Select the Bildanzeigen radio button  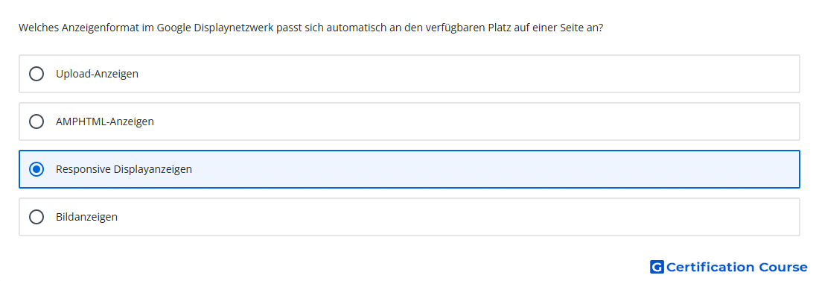[36, 217]
